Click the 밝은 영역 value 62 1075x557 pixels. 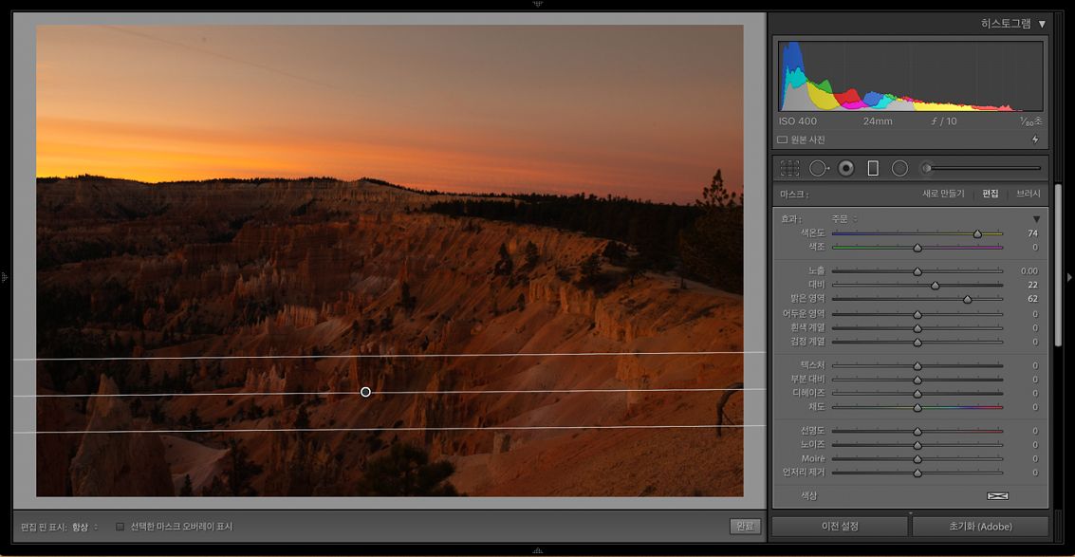[1032, 298]
